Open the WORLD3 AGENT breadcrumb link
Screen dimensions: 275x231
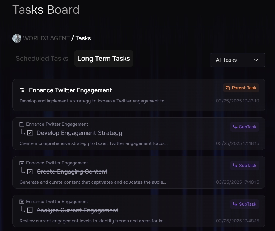point(46,38)
